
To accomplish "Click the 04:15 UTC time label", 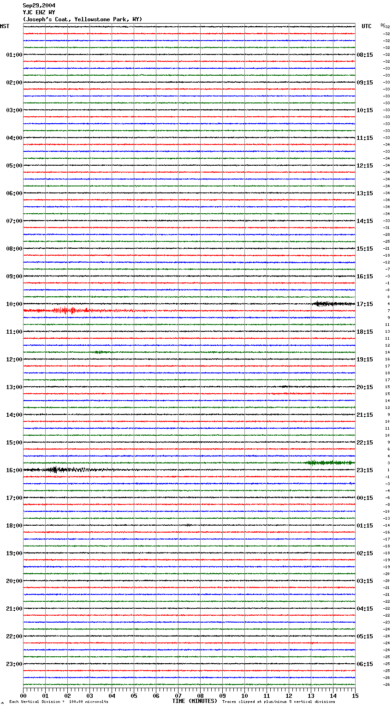I will click(365, 609).
